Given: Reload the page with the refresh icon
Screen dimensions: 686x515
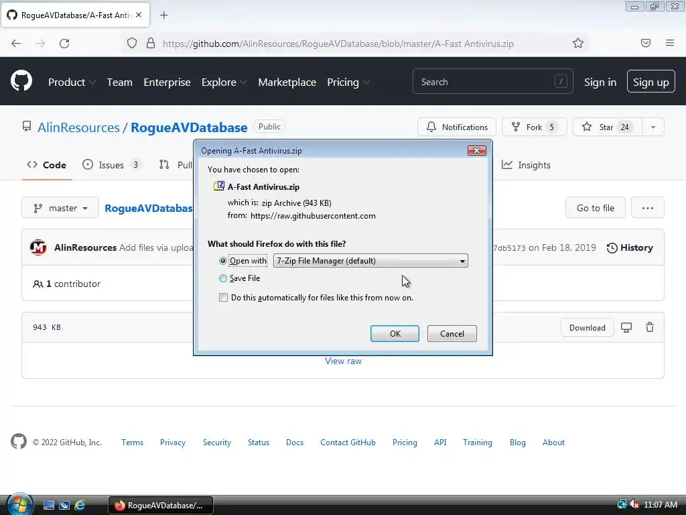Looking at the screenshot, I should click(x=64, y=44).
